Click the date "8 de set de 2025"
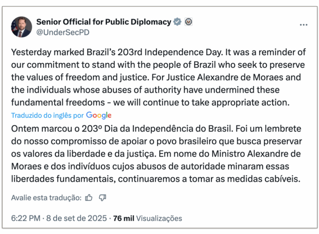The height and width of the screenshot is (234, 319). coord(78,218)
